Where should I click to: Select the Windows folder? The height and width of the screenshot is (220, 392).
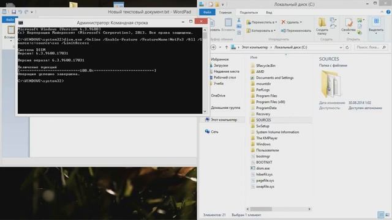pyautogui.click(x=263, y=144)
